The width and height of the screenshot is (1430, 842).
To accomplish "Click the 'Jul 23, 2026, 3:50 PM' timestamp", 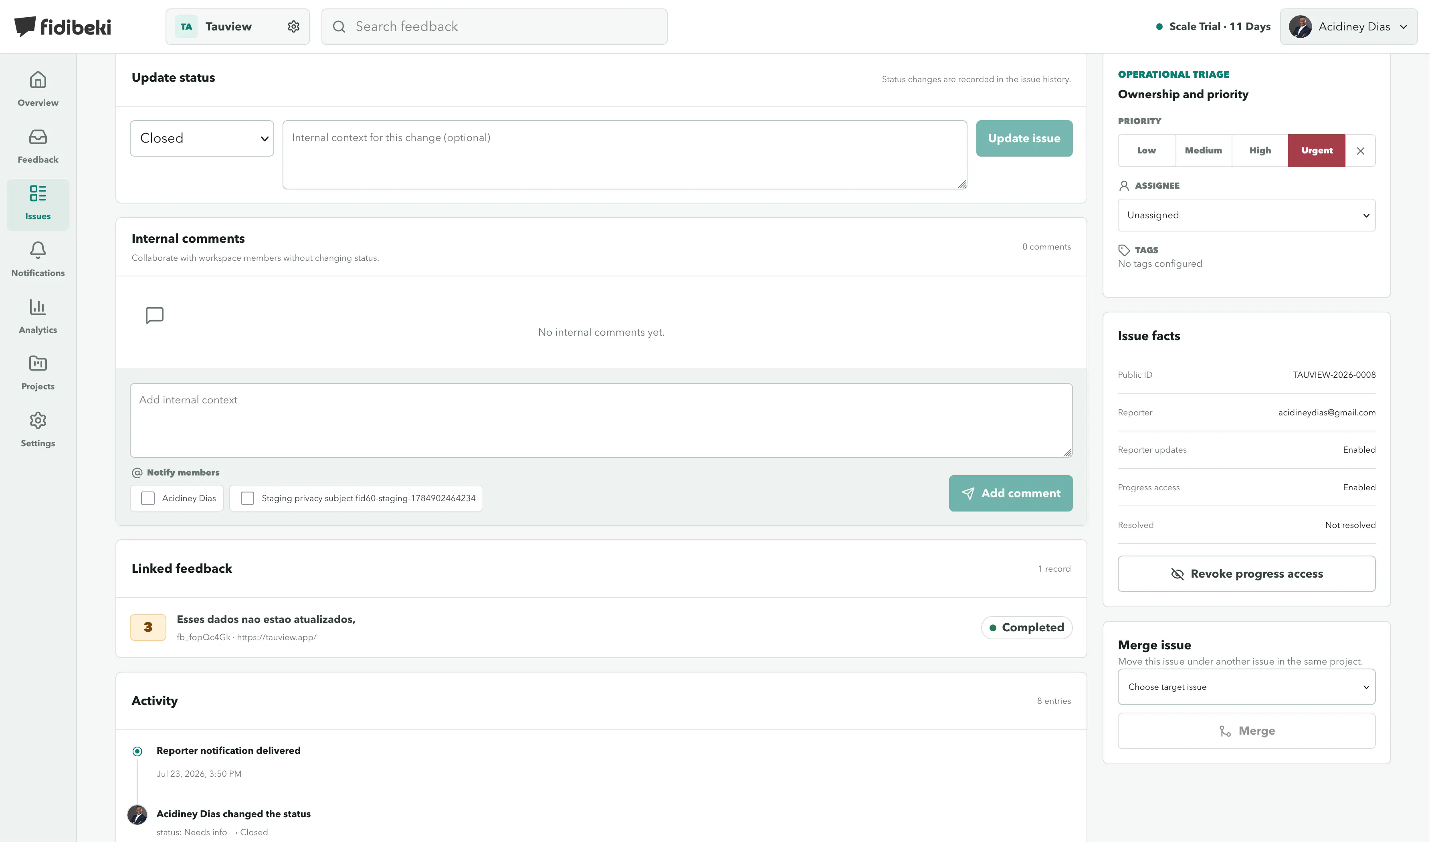I will (199, 774).
